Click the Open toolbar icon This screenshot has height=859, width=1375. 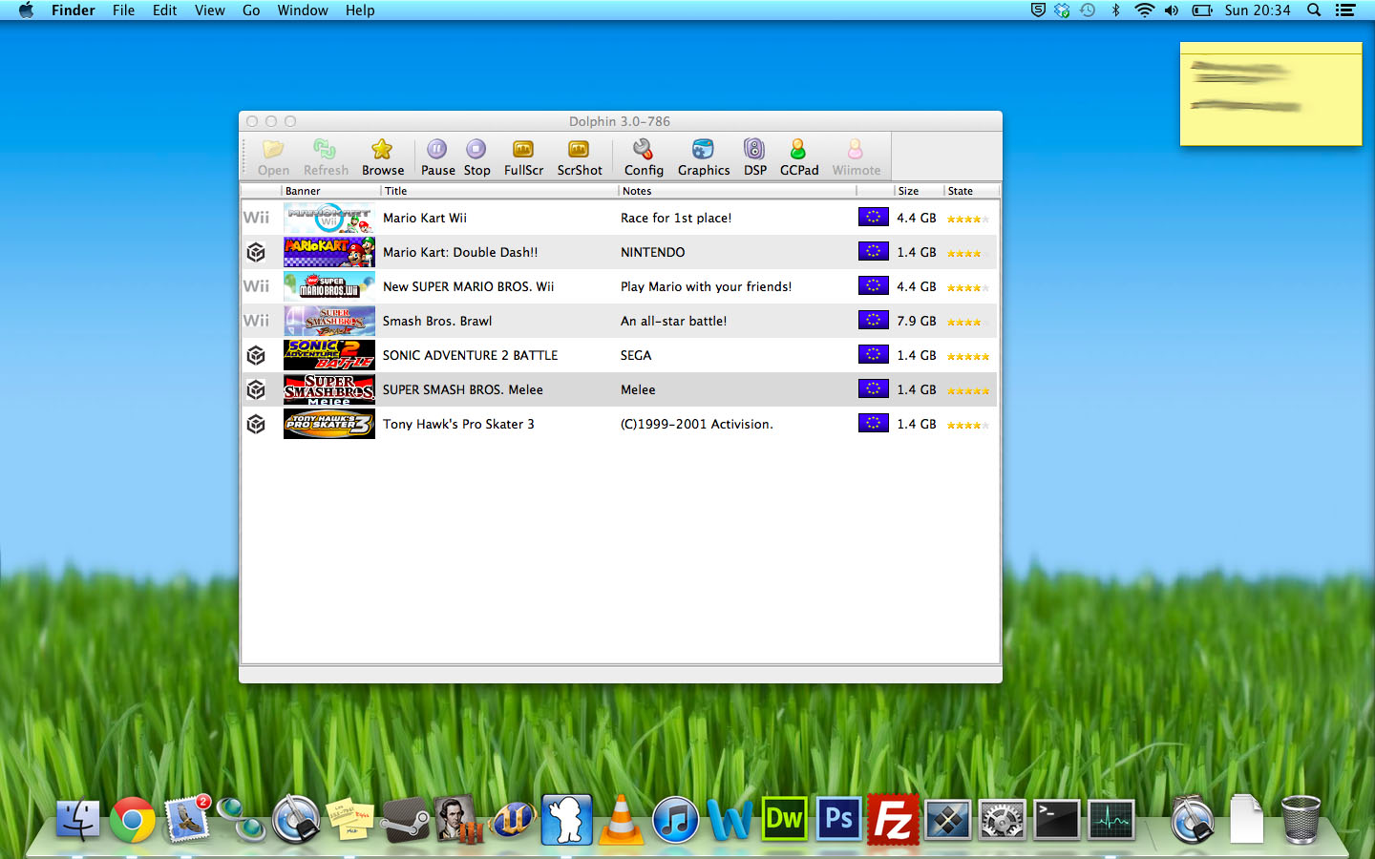(273, 157)
